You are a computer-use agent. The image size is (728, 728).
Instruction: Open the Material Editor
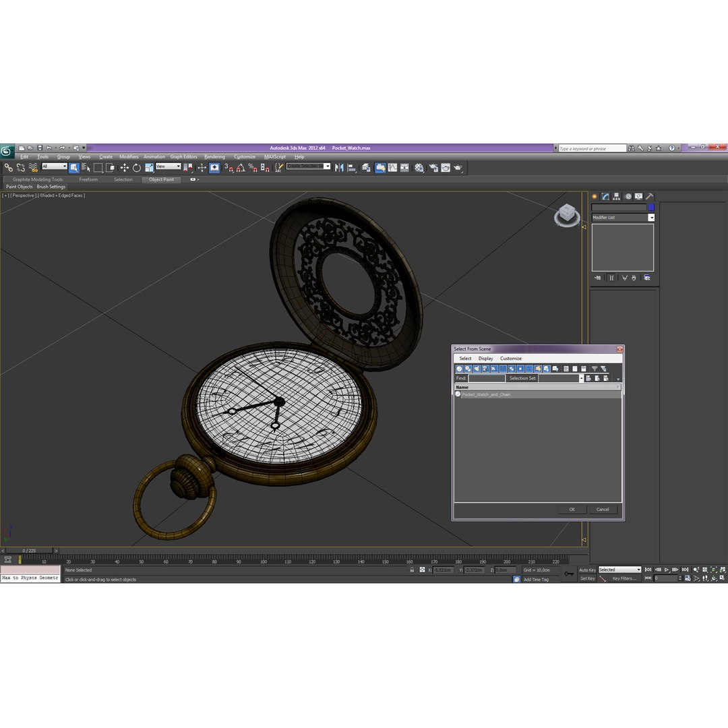pos(419,168)
